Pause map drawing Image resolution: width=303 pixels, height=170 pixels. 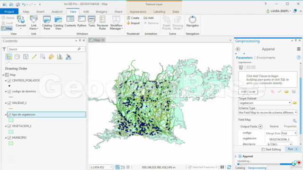click(222, 167)
